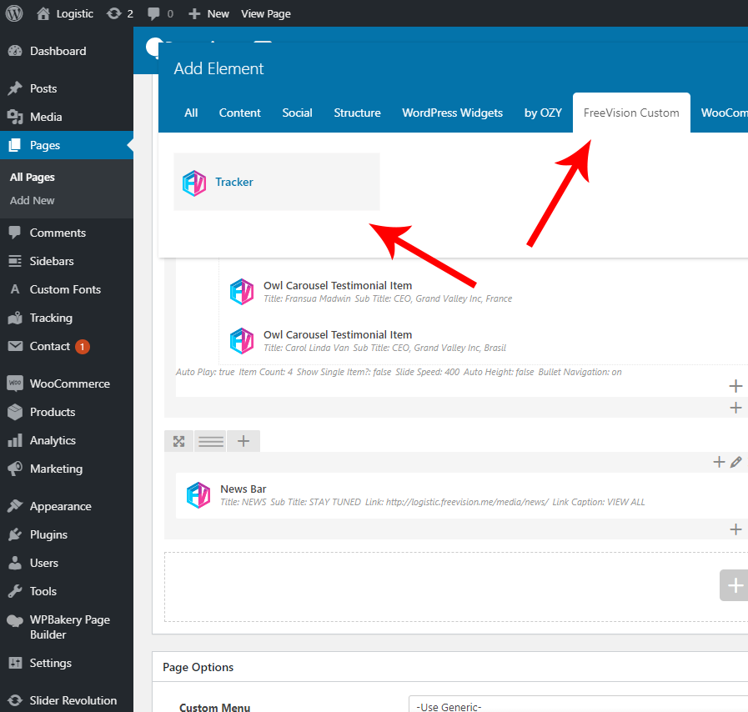Click the row drag handle lines icon
The width and height of the screenshot is (748, 712).
(x=211, y=441)
